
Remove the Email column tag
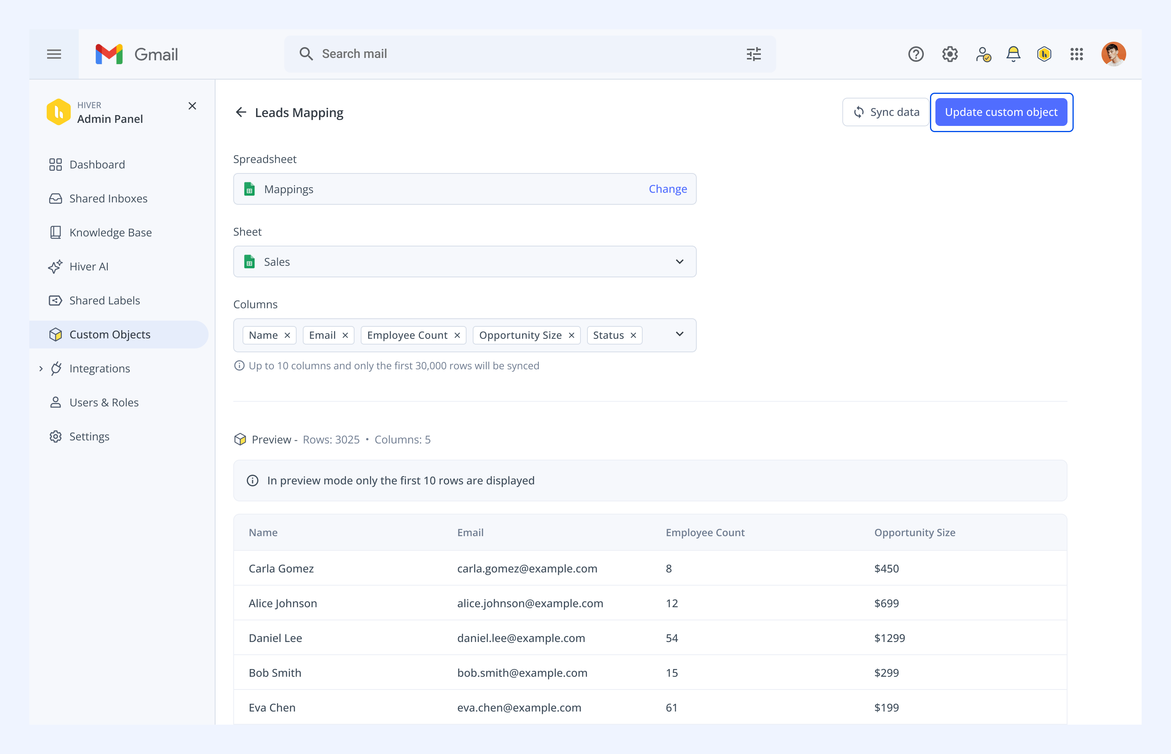coord(345,335)
